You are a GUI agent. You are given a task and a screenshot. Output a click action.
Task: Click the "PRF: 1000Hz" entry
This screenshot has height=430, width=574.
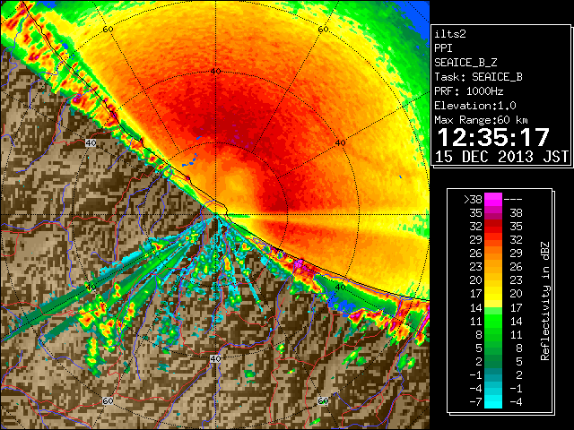[x=469, y=91]
